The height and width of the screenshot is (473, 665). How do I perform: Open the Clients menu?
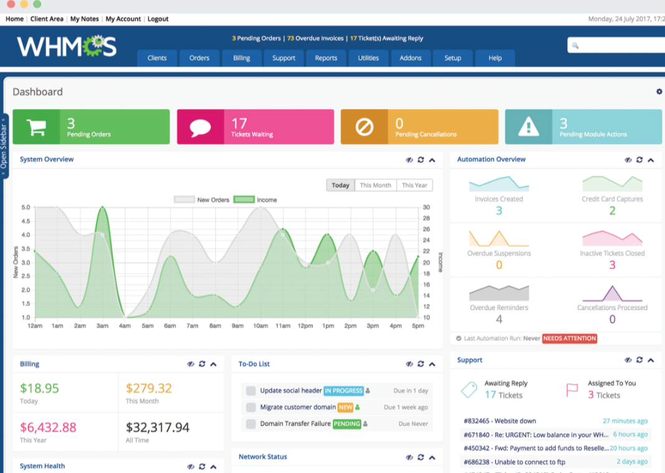point(157,58)
